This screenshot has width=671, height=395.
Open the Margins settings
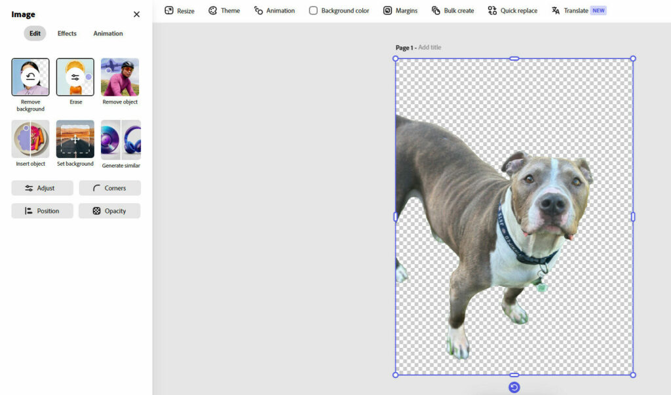401,10
